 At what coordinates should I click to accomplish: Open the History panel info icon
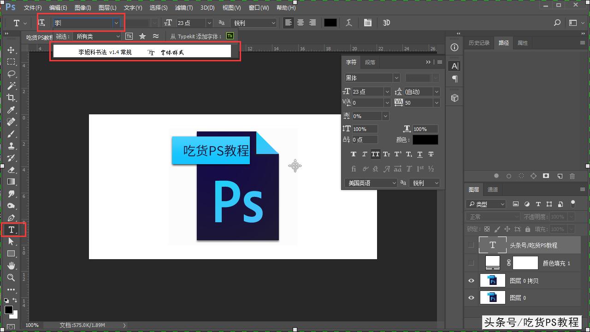454,47
